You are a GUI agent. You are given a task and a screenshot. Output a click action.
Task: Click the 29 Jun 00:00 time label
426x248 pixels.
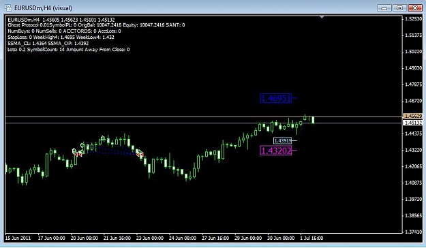248,238
